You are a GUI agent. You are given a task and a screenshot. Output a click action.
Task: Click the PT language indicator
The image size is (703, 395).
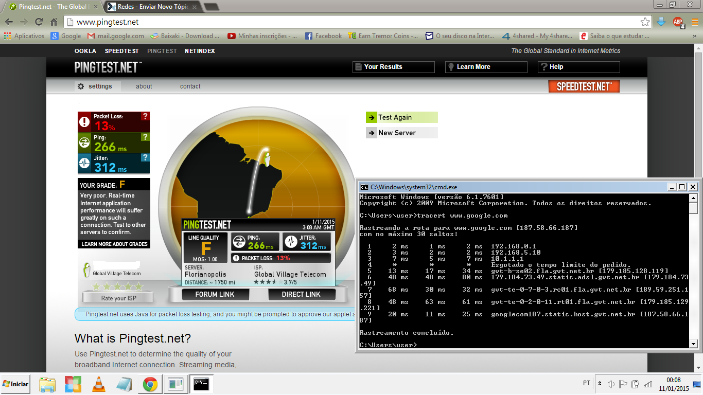587,383
